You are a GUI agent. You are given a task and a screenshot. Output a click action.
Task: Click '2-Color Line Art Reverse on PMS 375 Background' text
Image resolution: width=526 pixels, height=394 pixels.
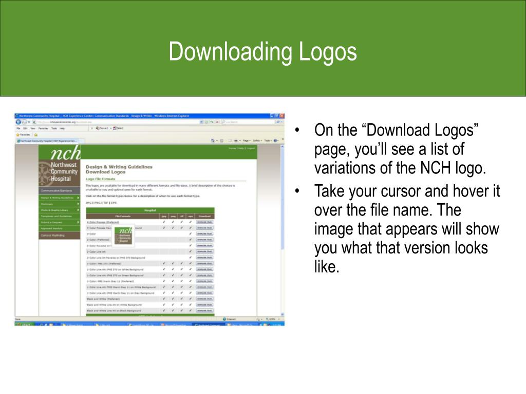(x=116, y=258)
